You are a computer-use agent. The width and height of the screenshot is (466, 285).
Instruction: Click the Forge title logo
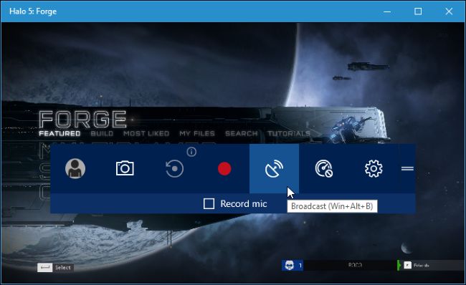click(x=83, y=120)
